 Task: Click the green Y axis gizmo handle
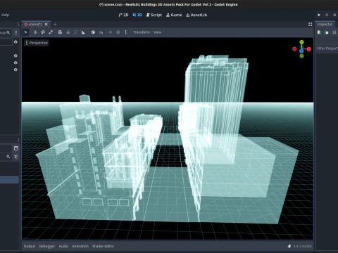coord(301,42)
